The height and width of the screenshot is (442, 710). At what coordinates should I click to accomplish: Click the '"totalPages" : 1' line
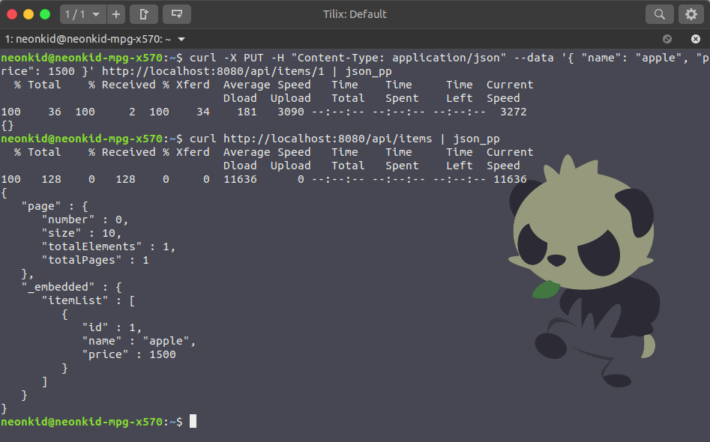[x=95, y=260]
